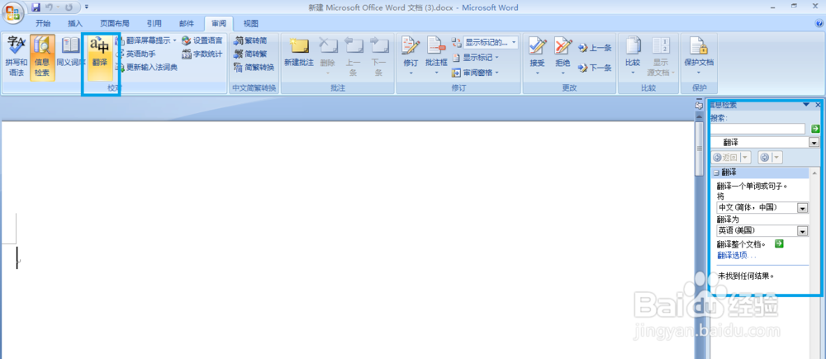Click inside the document page body
Screen dimensions: 826x359
(x=348, y=239)
